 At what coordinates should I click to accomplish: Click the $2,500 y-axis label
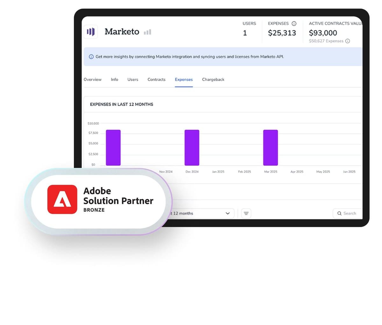pos(93,154)
